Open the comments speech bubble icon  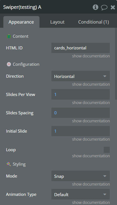(x=104, y=7)
